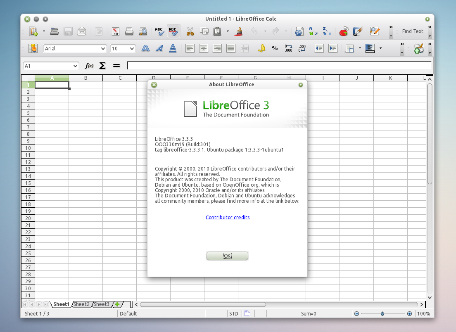
Task: Add a decimal place
Action: 288,48
